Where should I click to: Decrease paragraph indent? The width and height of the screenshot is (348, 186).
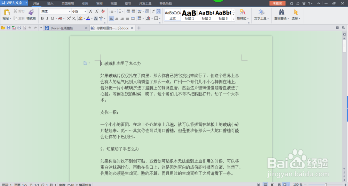click(128, 11)
